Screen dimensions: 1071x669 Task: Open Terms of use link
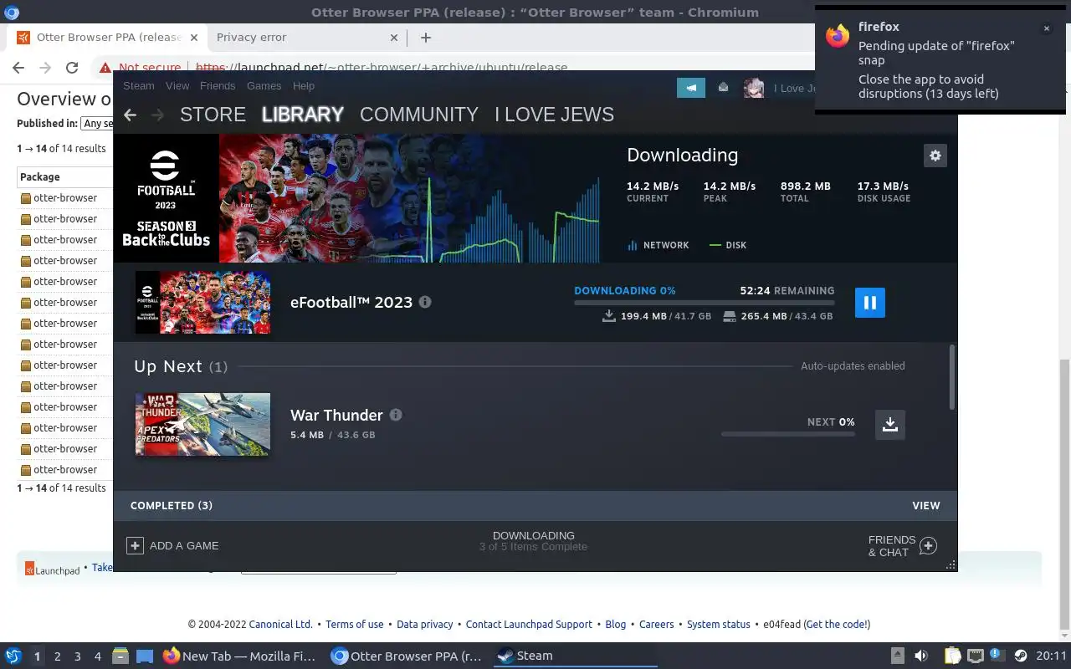(355, 625)
